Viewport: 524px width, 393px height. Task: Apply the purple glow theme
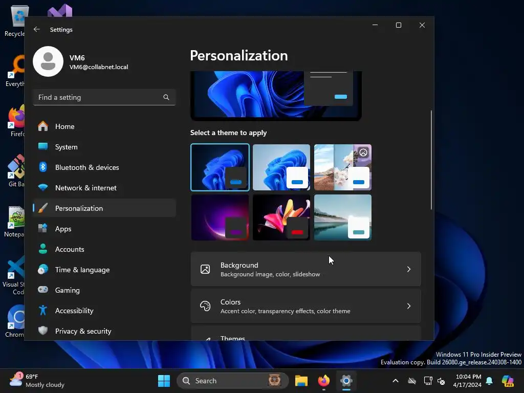coord(220,217)
